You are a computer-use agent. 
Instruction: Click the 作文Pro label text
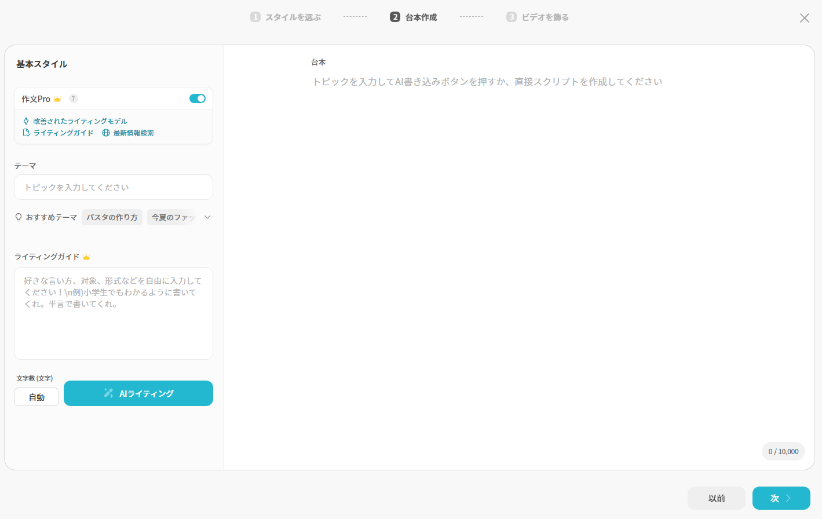tap(36, 99)
